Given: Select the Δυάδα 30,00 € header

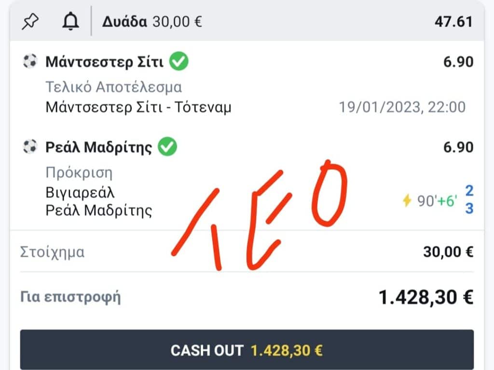Looking at the screenshot, I should [x=152, y=22].
